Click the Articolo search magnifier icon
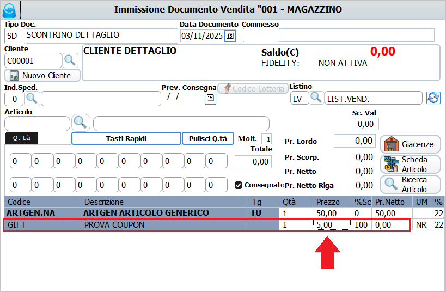This screenshot has height=292, width=446. [x=81, y=123]
